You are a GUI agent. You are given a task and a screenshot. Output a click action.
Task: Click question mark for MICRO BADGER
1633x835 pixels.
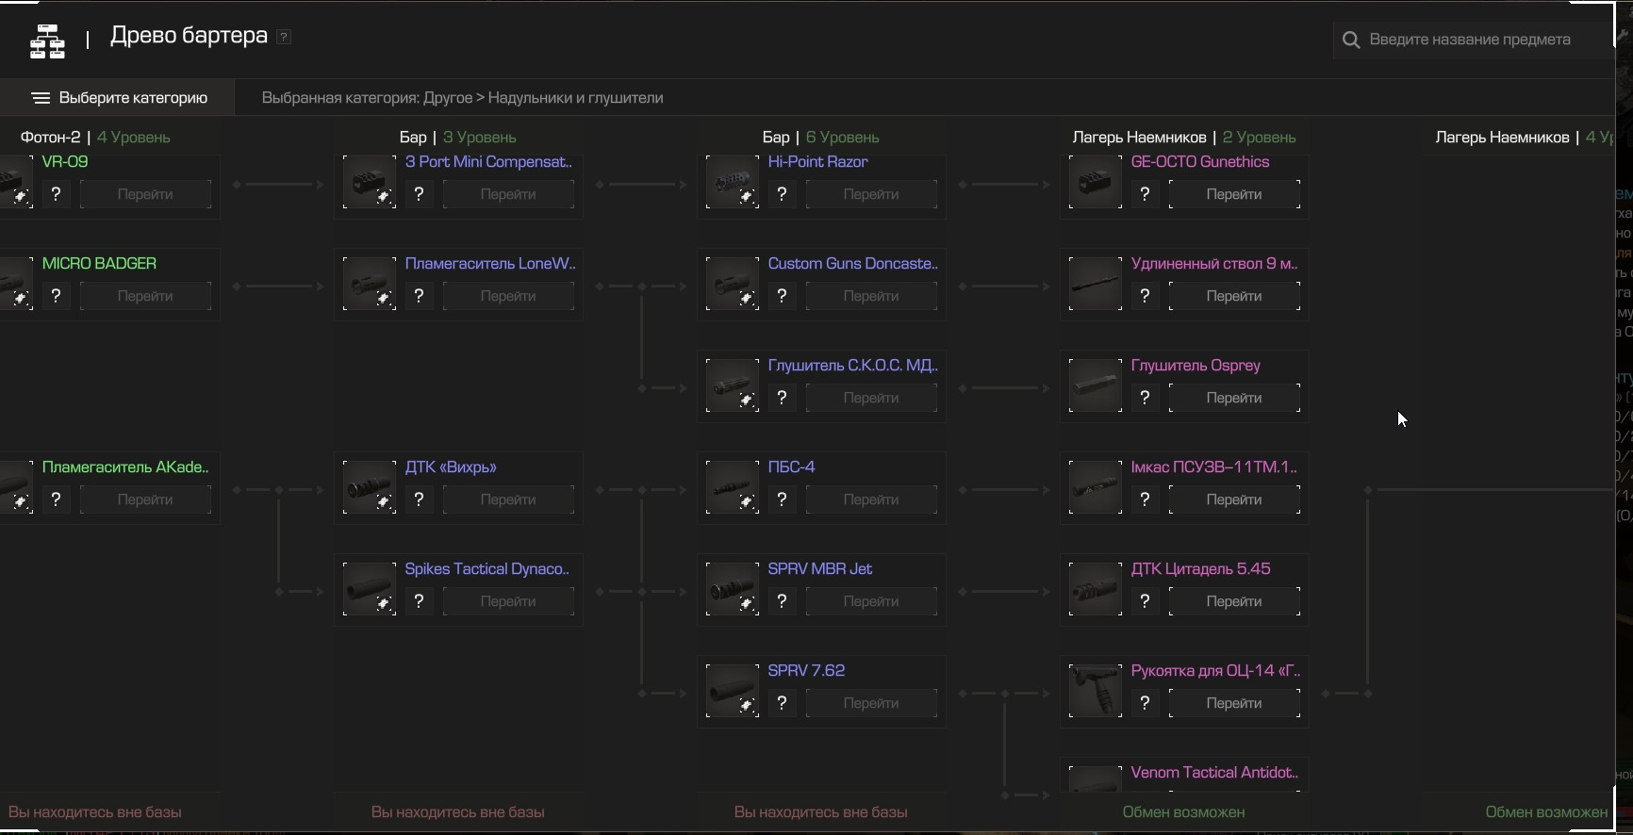coord(56,296)
